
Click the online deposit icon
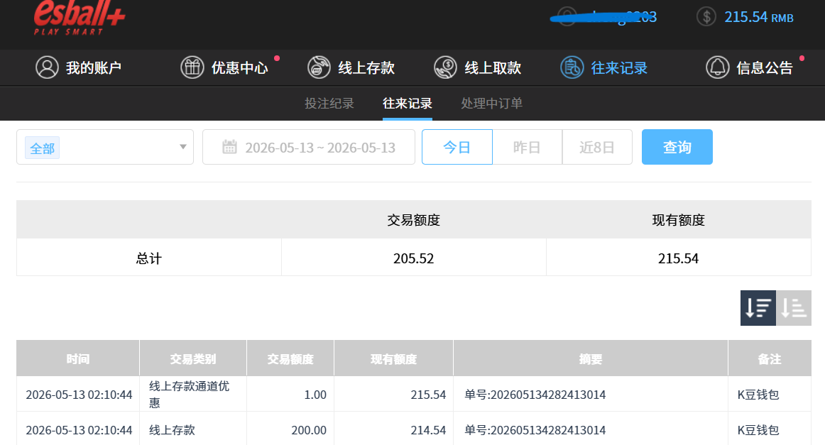pyautogui.click(x=319, y=67)
